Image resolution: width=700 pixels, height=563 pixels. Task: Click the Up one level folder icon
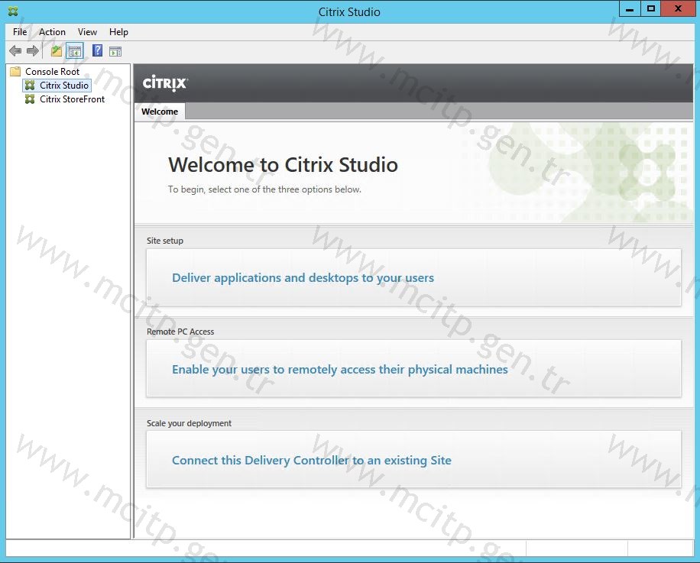pyautogui.click(x=57, y=51)
